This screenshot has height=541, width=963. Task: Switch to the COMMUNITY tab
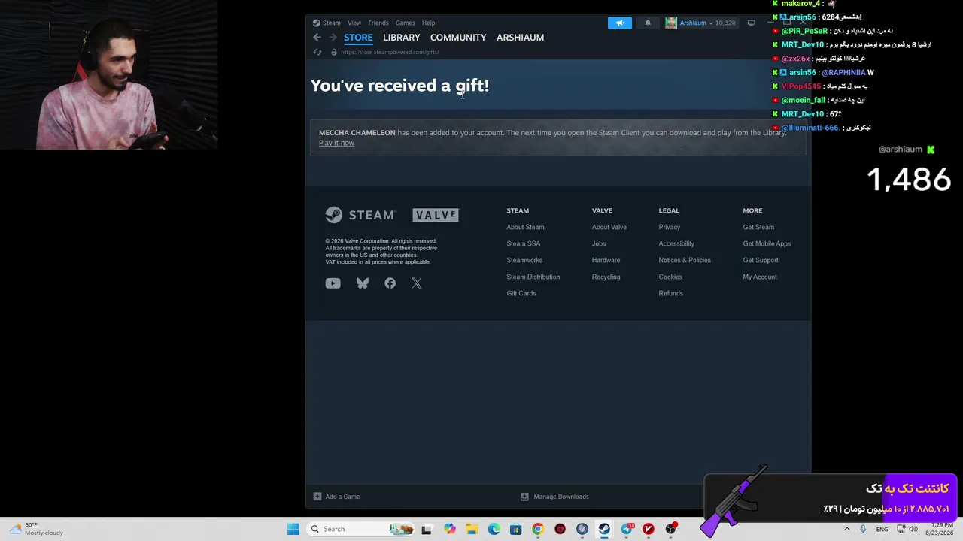coord(458,38)
